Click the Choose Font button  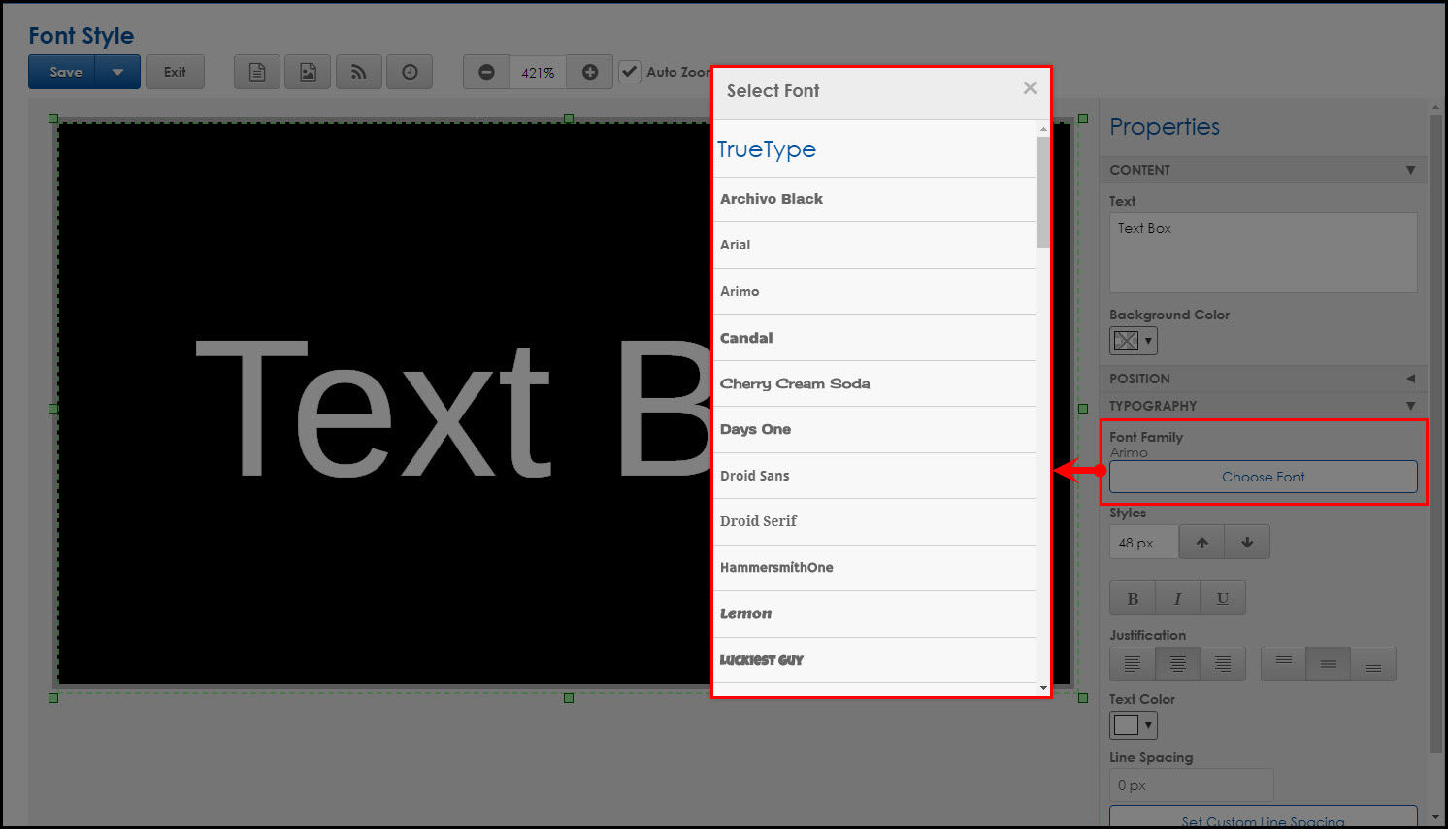click(1263, 477)
